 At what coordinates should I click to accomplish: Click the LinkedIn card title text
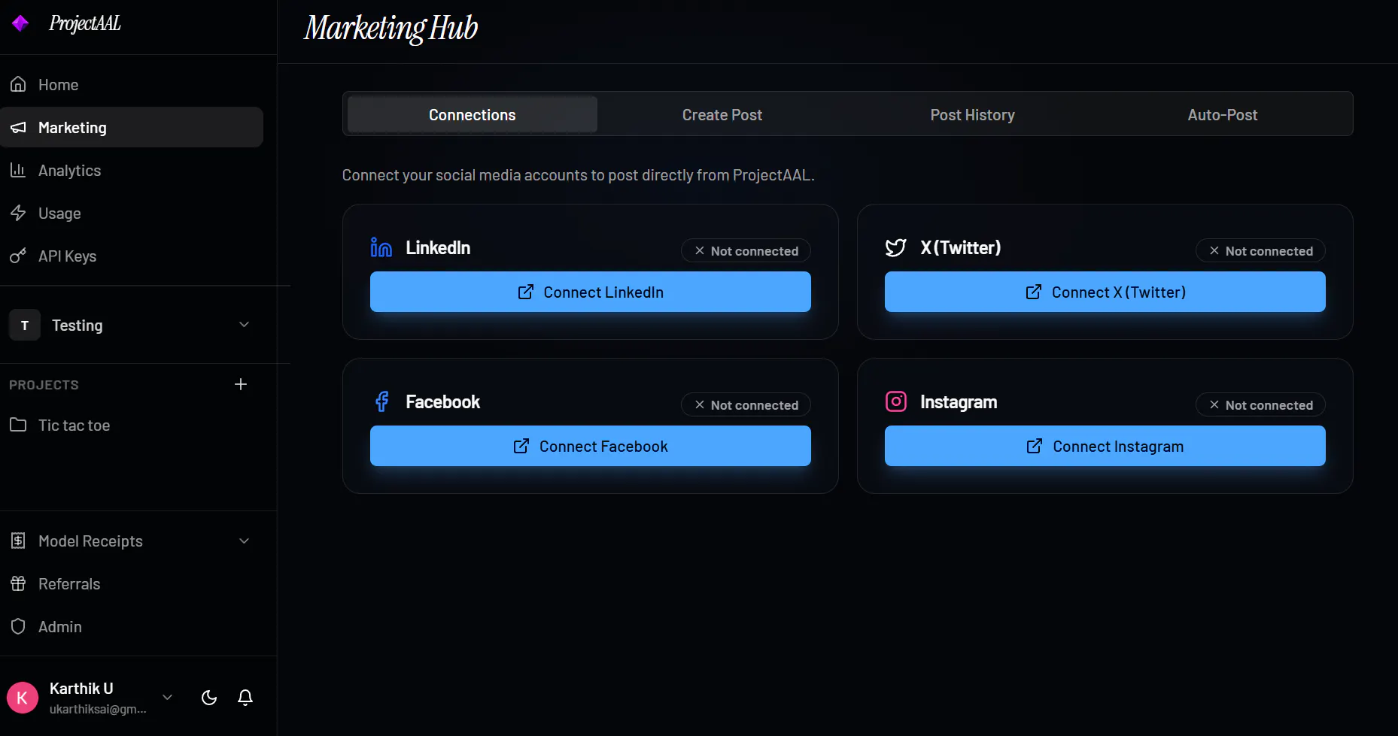click(438, 247)
